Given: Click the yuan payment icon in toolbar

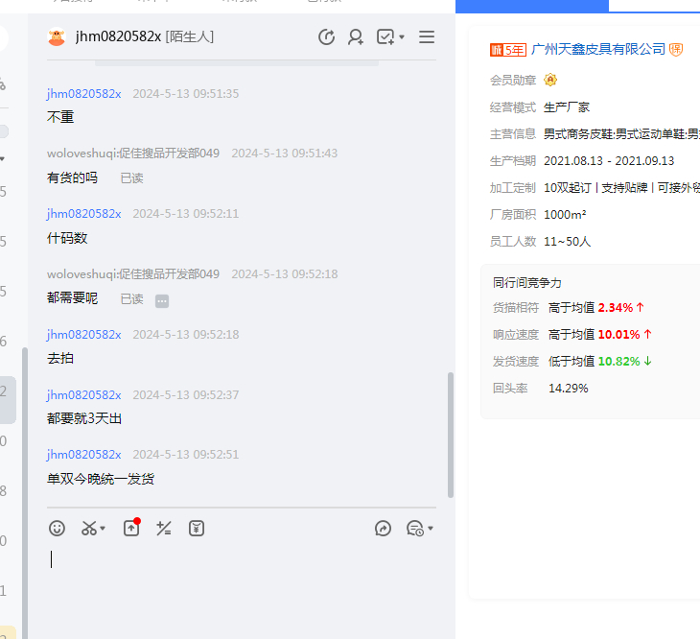Looking at the screenshot, I should click(x=197, y=528).
